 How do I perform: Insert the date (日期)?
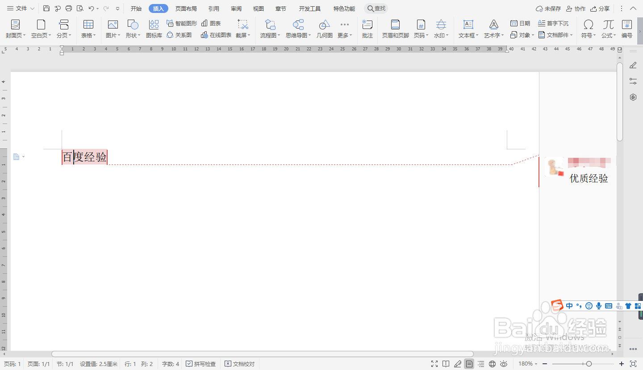click(x=520, y=23)
